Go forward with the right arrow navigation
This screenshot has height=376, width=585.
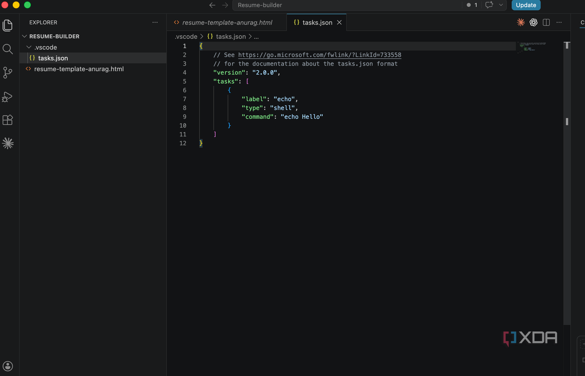pos(225,5)
